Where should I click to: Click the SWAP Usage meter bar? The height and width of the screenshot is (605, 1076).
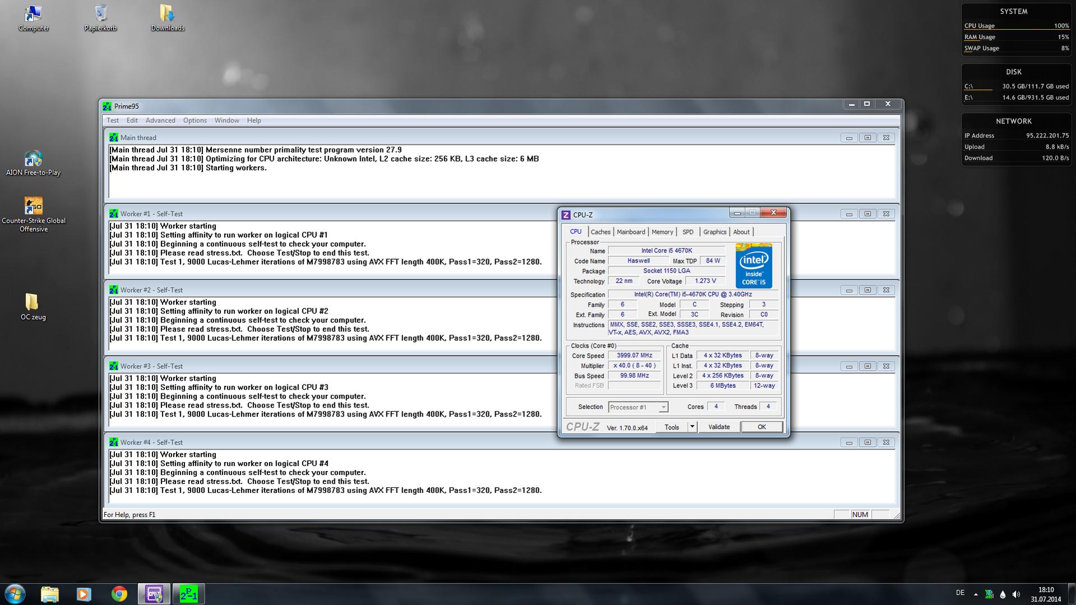(1017, 51)
